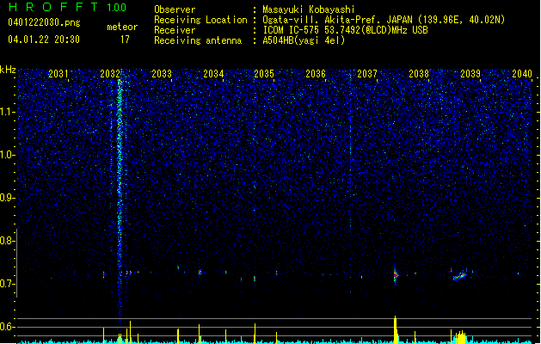Click the 2039 time axis marker

(x=470, y=74)
